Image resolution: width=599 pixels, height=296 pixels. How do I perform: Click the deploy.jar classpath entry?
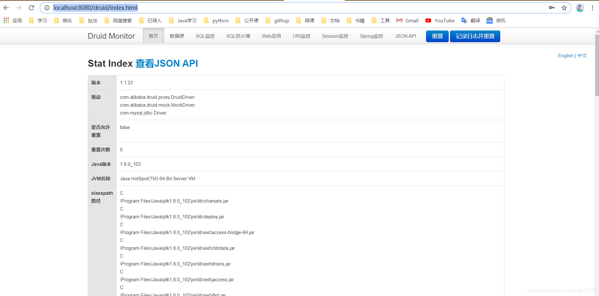[172, 217]
